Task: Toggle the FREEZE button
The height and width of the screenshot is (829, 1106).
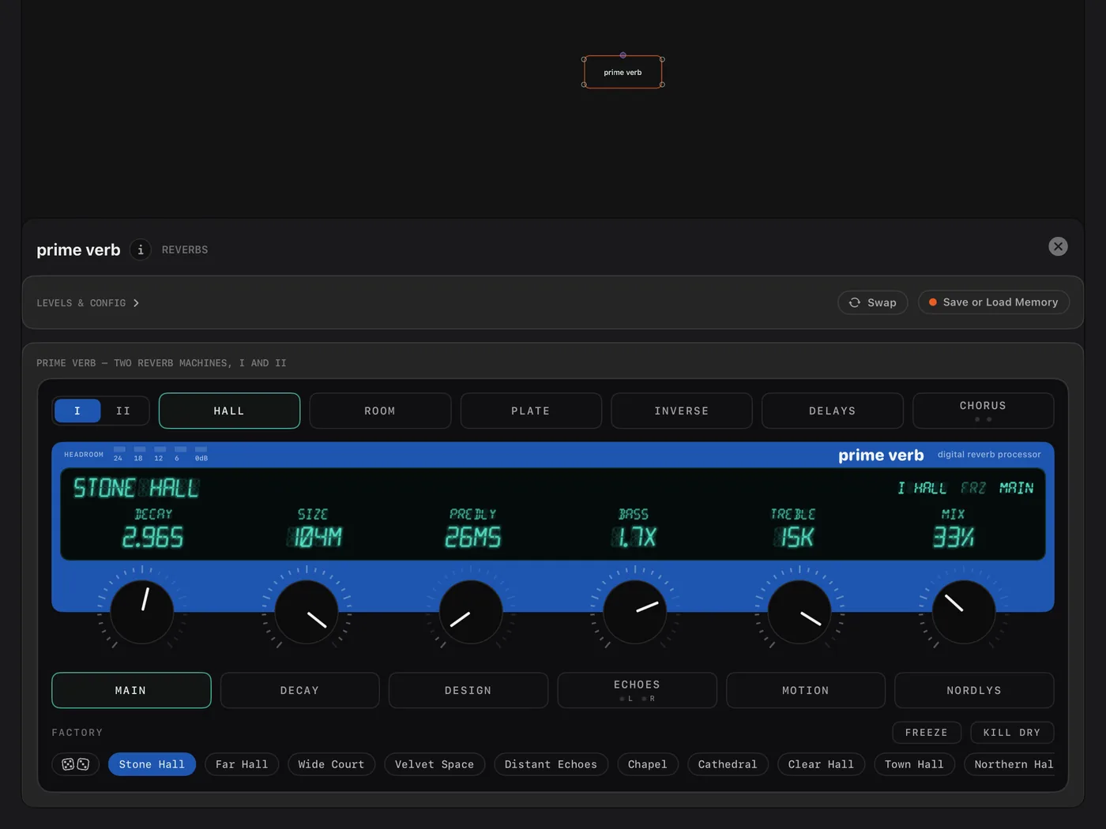Action: pyautogui.click(x=927, y=733)
